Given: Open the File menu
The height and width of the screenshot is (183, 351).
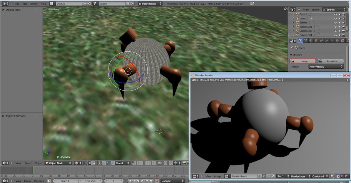Looking at the screenshot, I should coord(17,3).
